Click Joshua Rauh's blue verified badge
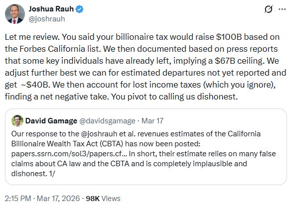This screenshot has width=294, height=206. 80,9
